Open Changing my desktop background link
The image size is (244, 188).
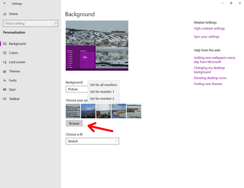(209, 70)
